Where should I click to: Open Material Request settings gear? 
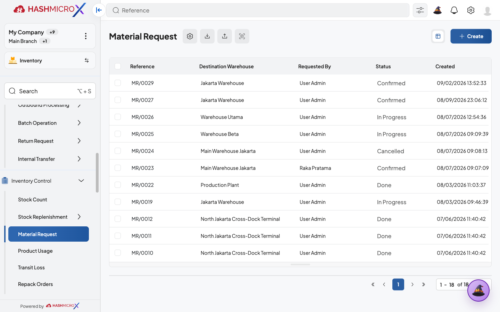[190, 36]
